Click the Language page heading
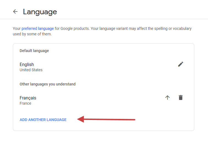208x149 pixels. coord(40,12)
